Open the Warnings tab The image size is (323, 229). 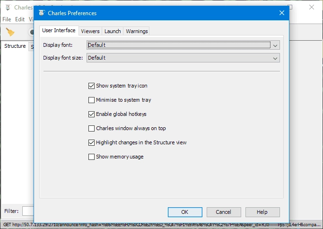coord(137,31)
